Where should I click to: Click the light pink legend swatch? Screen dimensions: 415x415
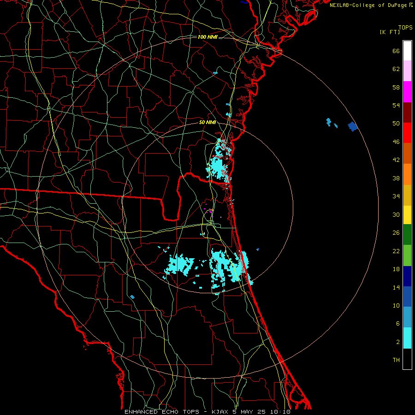click(x=407, y=71)
